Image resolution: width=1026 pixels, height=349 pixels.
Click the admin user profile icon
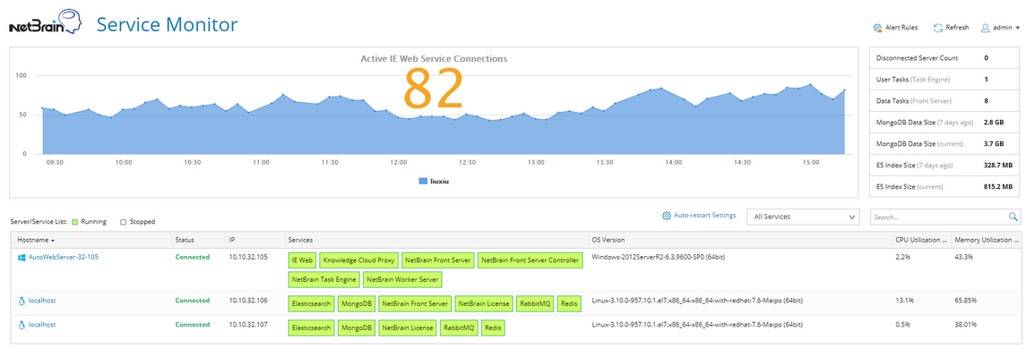(985, 28)
